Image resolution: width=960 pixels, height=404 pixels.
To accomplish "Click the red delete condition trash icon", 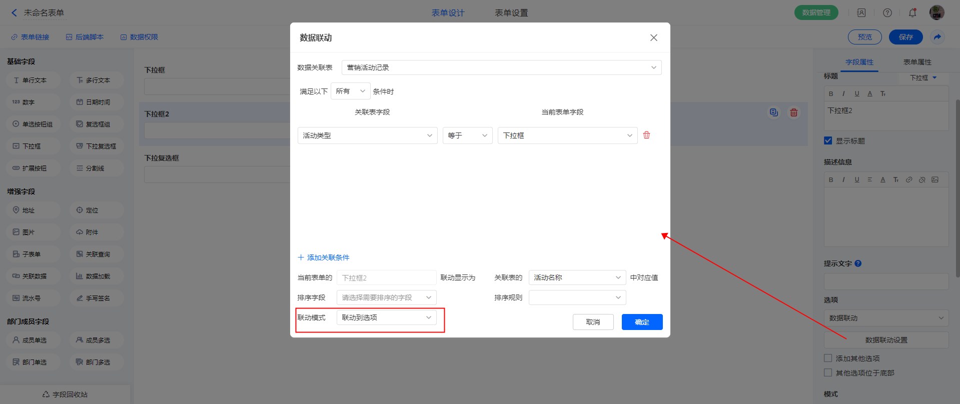I will [646, 135].
